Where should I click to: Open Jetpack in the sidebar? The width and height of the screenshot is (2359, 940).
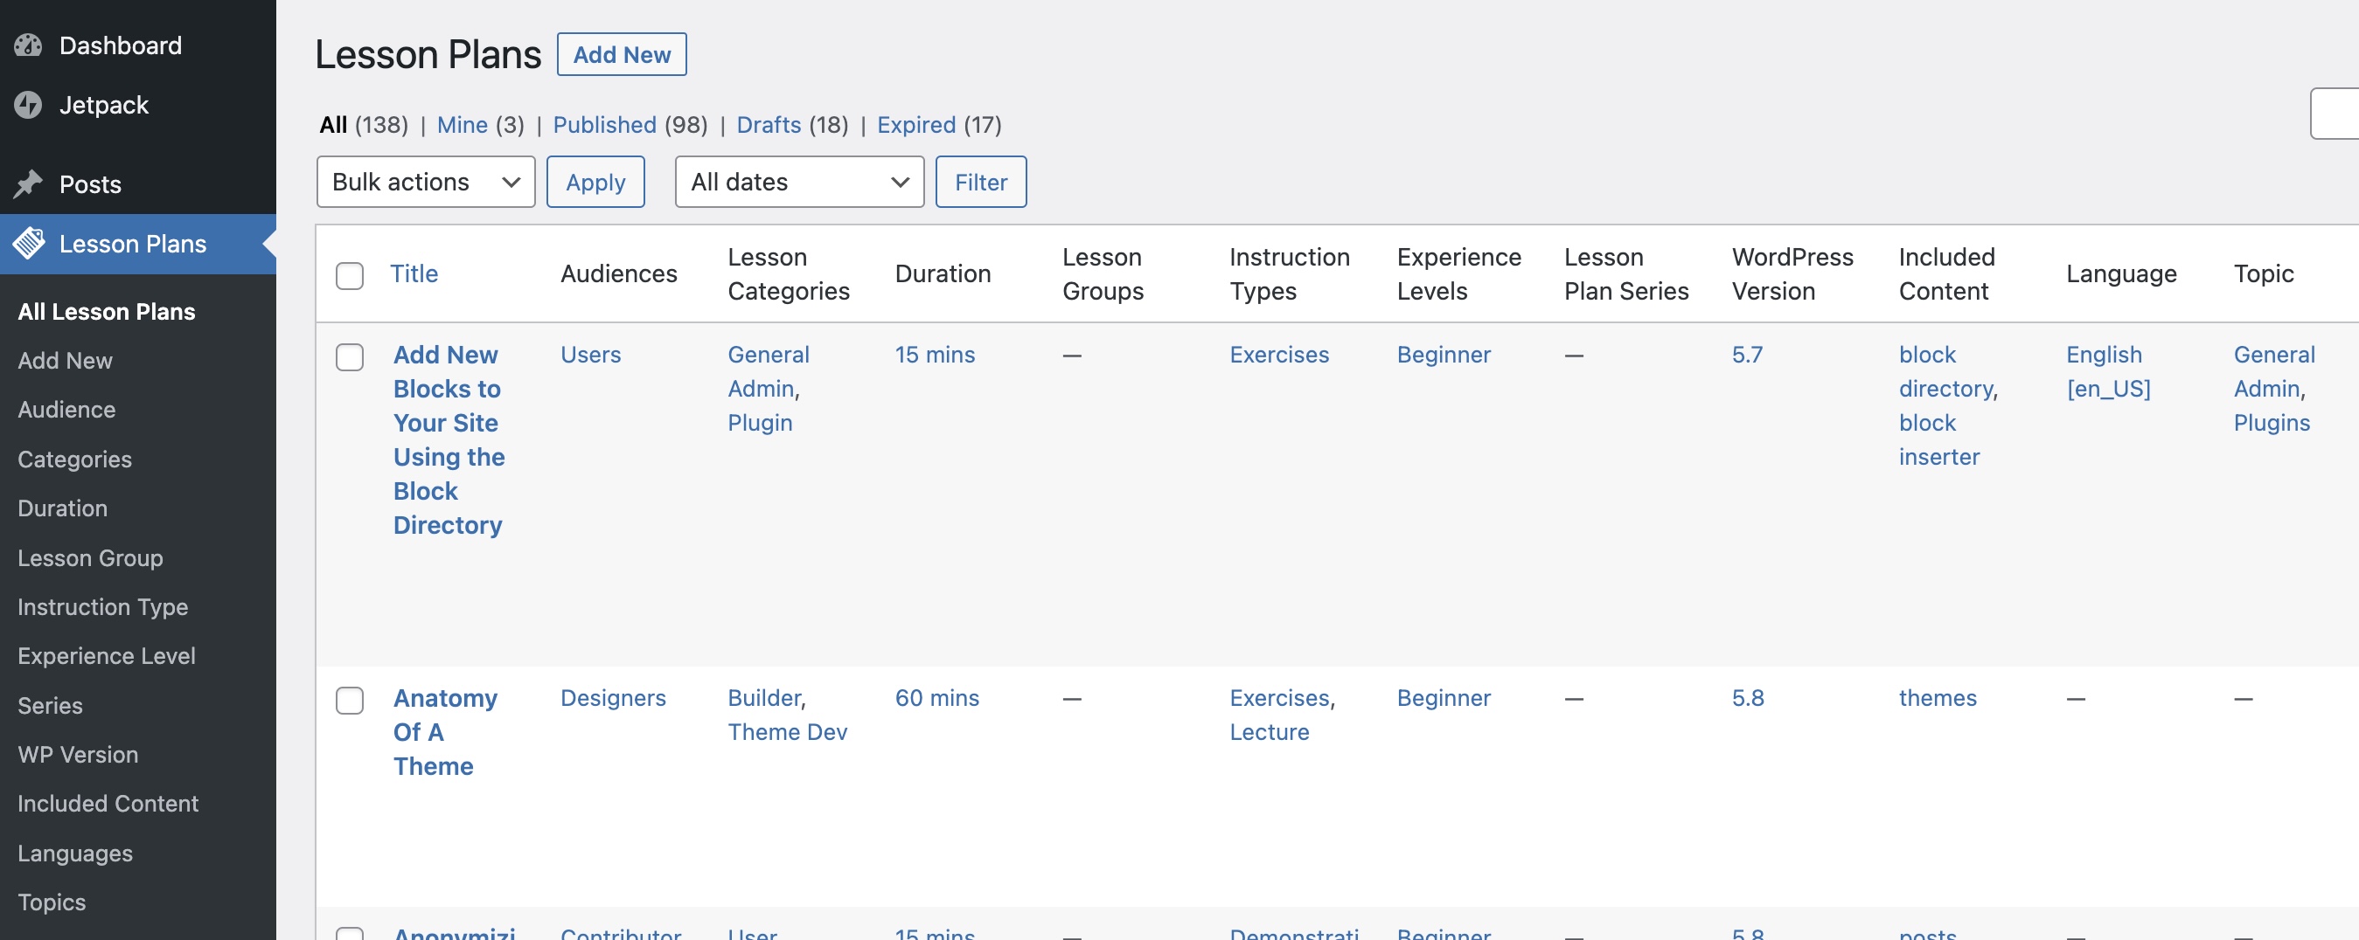138,104
